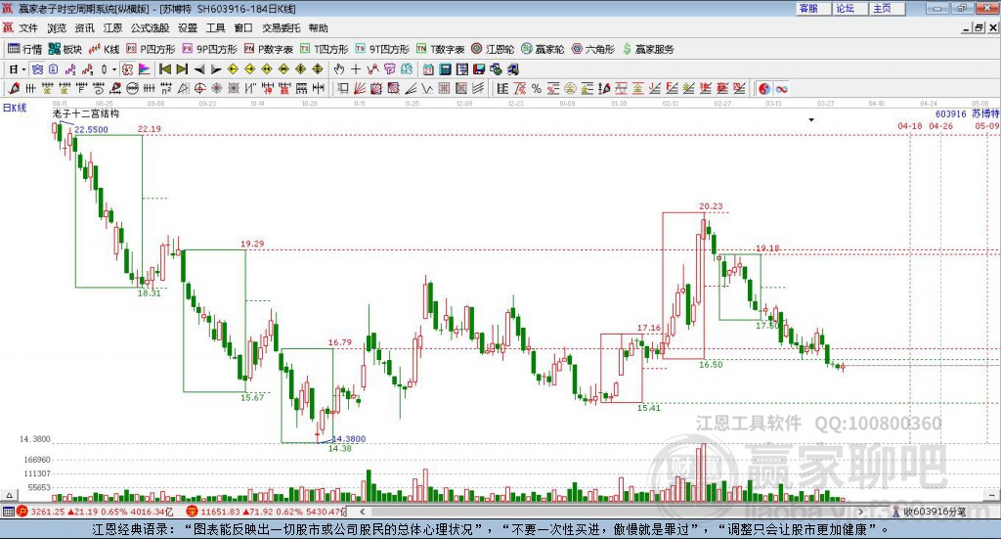Viewport: 1001px width, 539px height.
Task: Open the calculator icon
Action: click(446, 69)
